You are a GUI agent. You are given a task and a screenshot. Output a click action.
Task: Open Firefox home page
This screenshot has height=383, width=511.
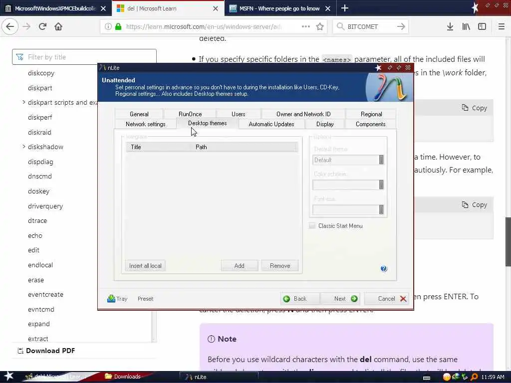pyautogui.click(x=58, y=26)
